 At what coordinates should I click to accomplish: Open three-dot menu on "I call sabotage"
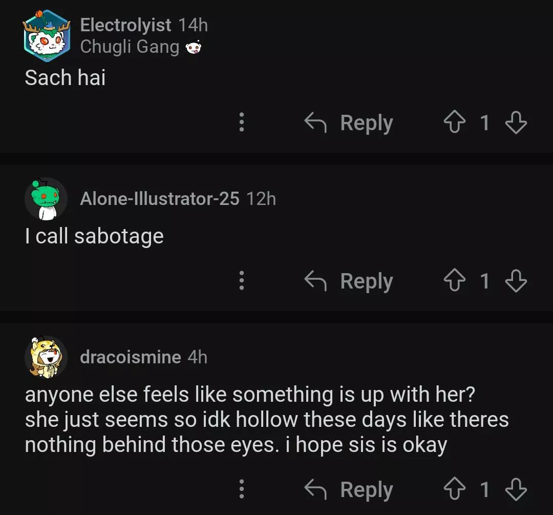[242, 281]
